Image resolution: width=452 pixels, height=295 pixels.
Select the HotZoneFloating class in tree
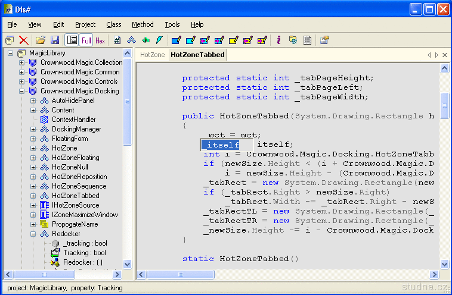pyautogui.click(x=75, y=158)
